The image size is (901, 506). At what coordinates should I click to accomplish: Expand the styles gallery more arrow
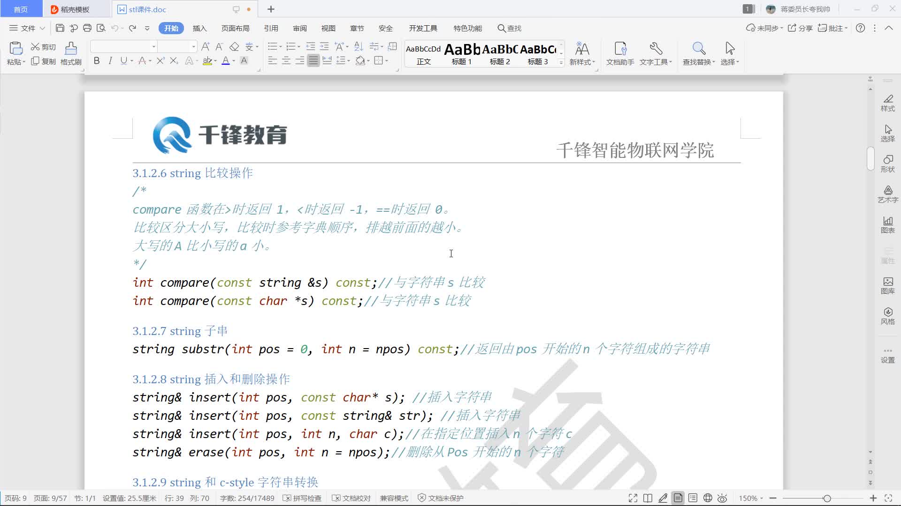(x=561, y=62)
